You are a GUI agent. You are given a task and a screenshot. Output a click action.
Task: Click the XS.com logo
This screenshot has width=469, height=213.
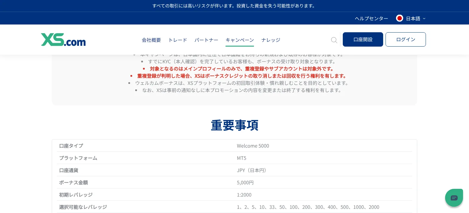63,40
